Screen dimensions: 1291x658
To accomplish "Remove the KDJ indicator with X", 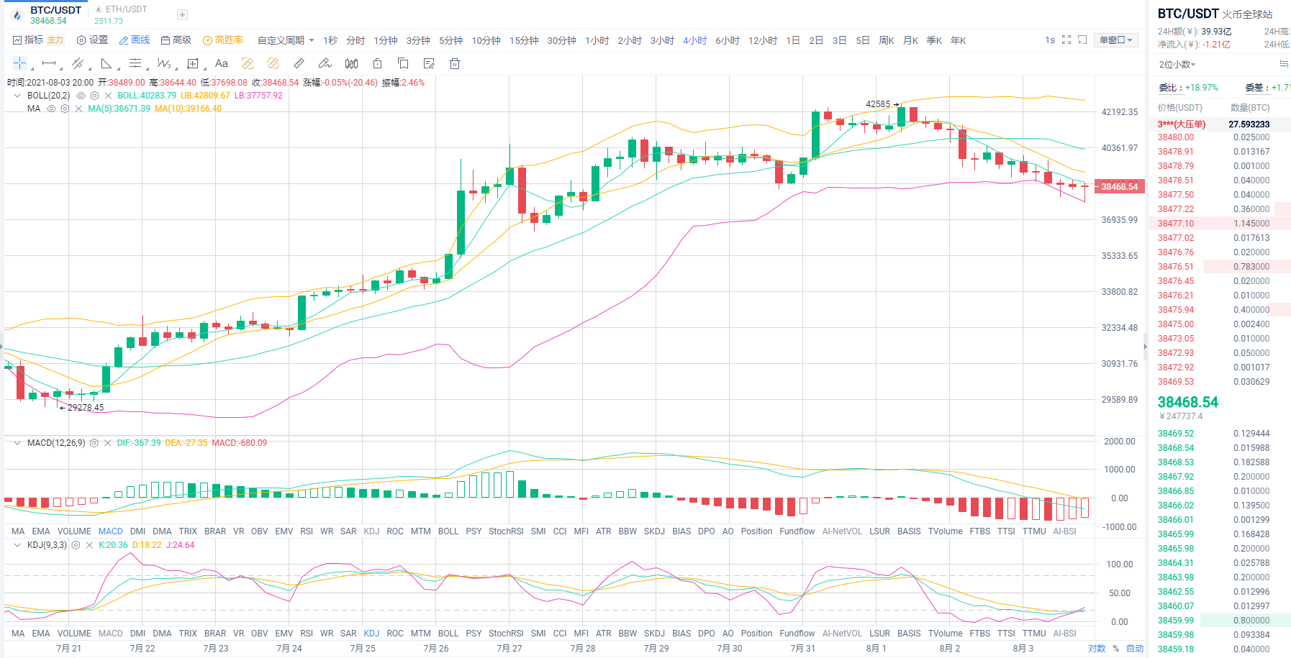I will (89, 545).
